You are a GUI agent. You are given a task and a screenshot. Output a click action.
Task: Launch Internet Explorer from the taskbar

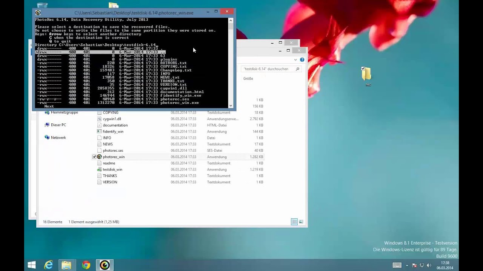pos(49,265)
